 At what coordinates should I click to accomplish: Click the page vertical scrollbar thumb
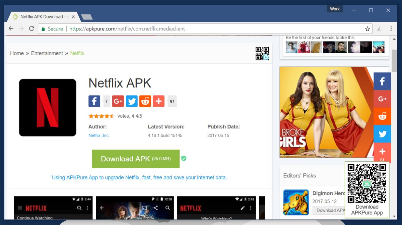pyautogui.click(x=394, y=61)
